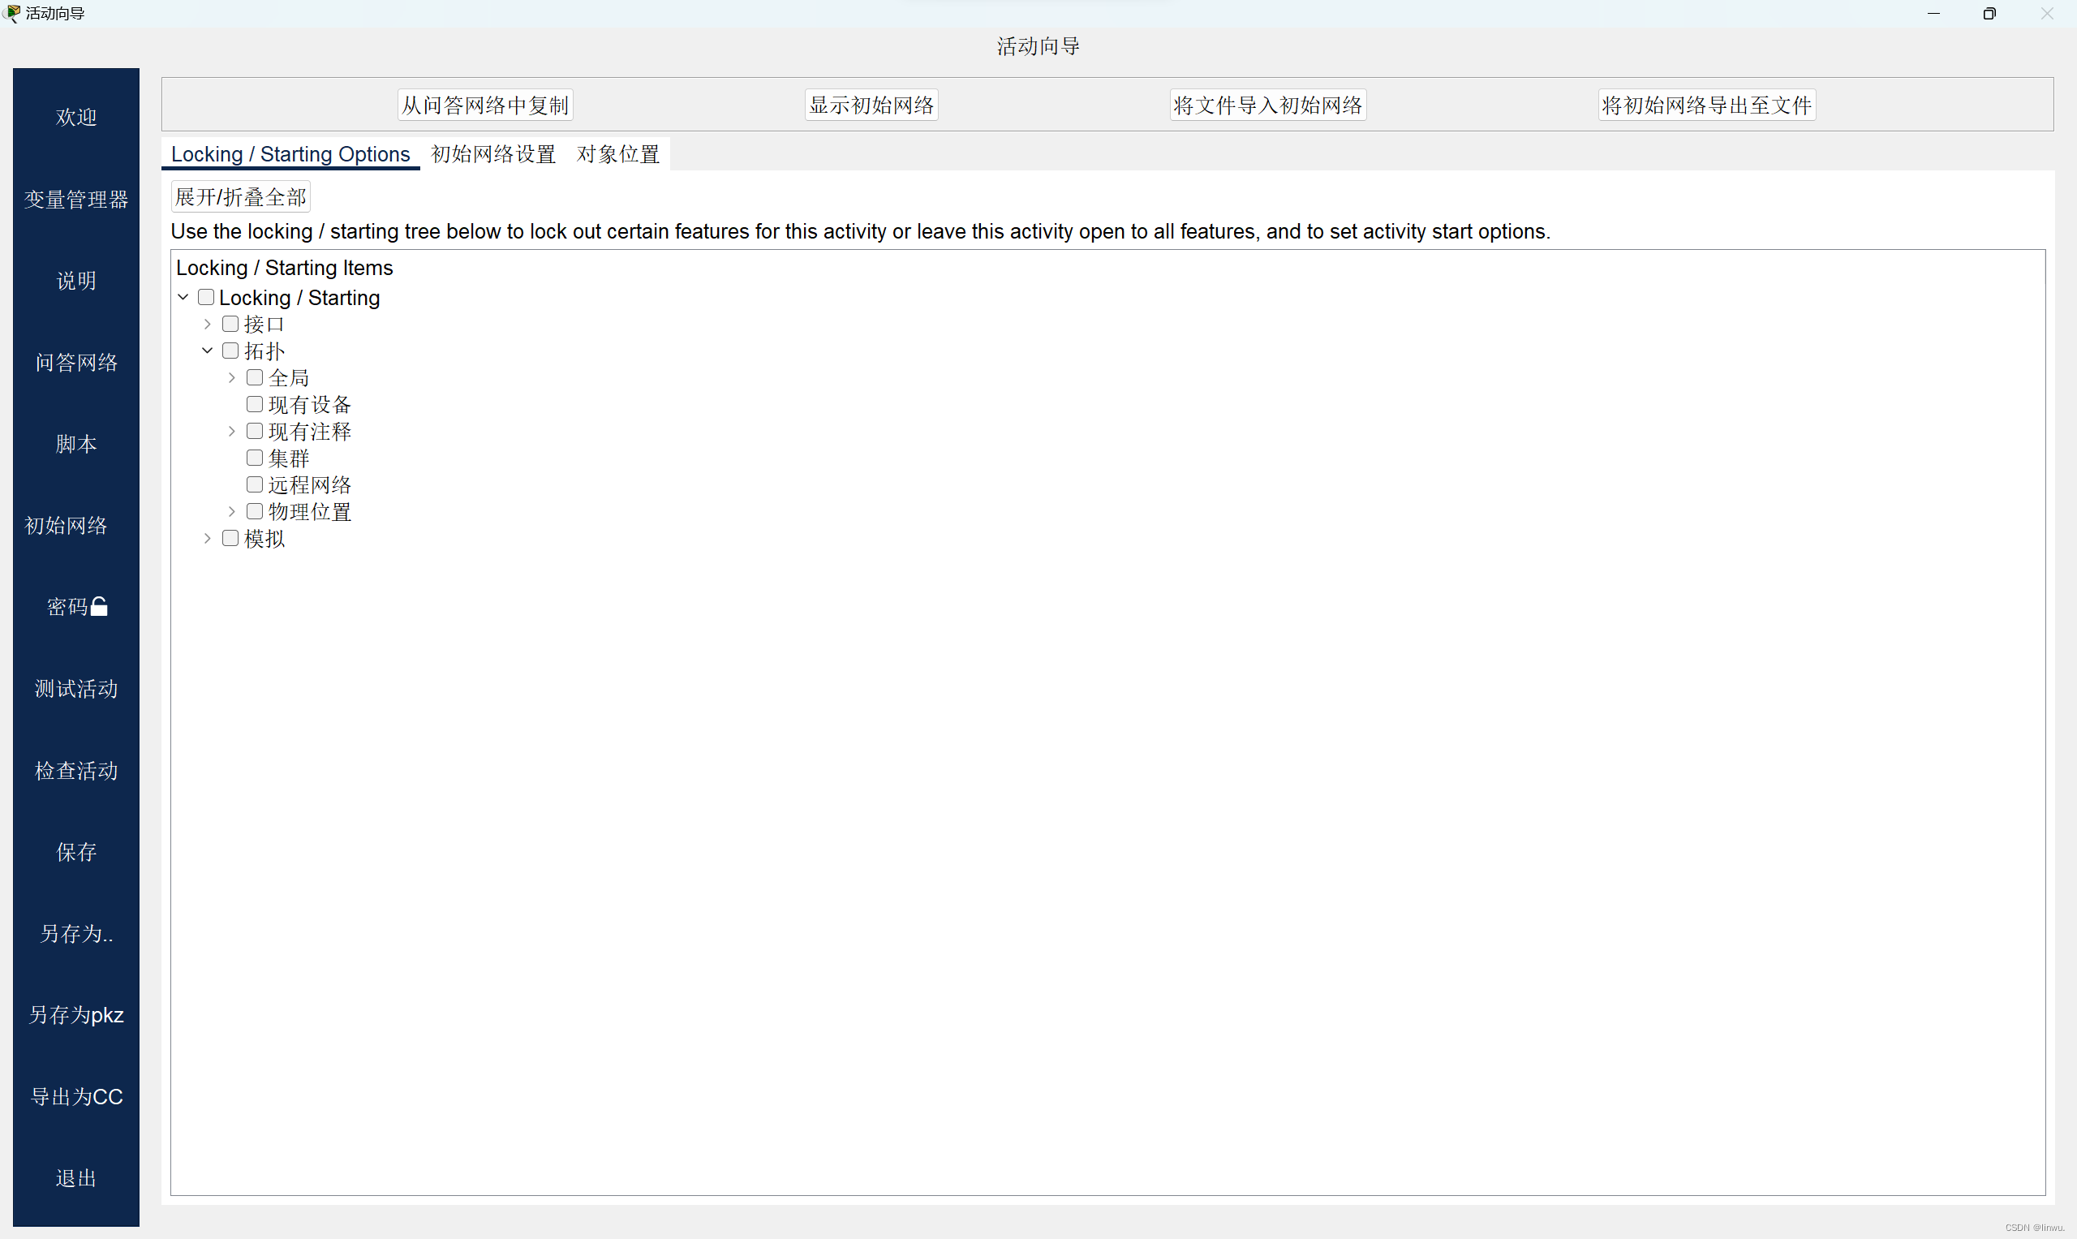Check the 拓扑 checkbox
The height and width of the screenshot is (1239, 2077).
230,351
